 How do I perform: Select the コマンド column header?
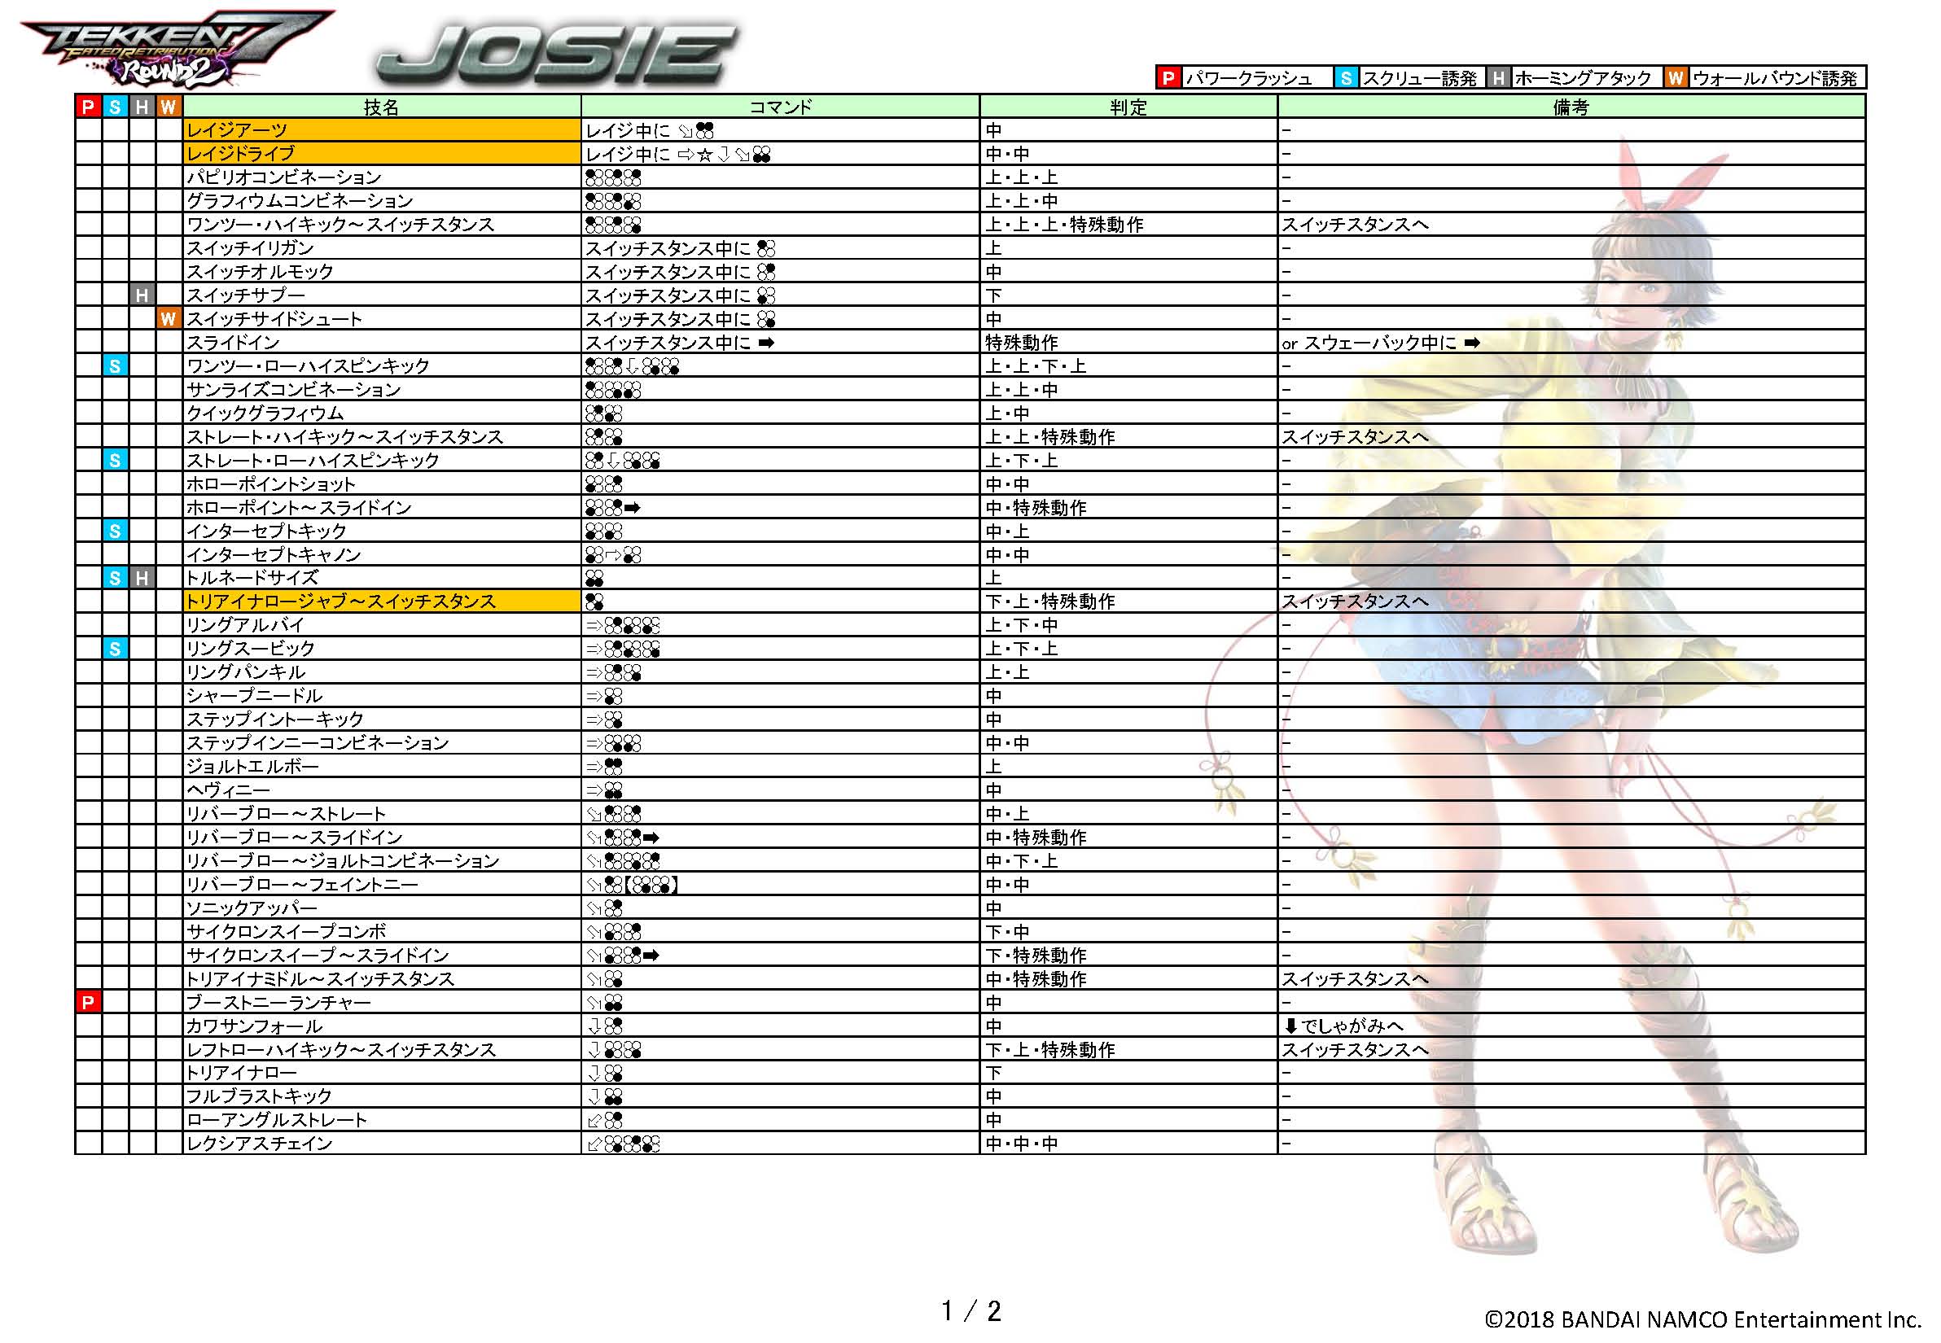pos(779,107)
